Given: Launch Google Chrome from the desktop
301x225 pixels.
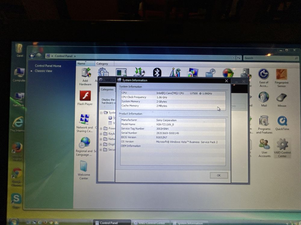Looking at the screenshot, I should tap(17, 177).
